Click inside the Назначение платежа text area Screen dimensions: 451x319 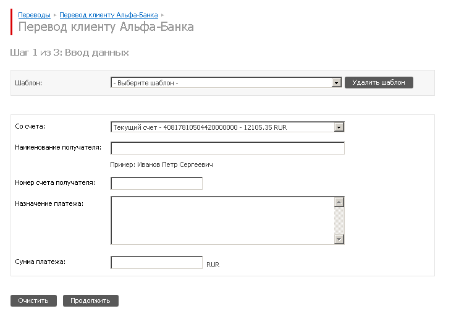pos(222,221)
